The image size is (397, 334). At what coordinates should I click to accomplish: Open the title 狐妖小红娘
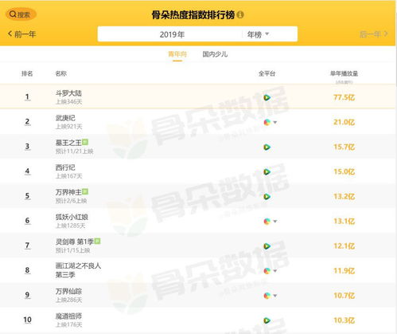click(x=72, y=217)
